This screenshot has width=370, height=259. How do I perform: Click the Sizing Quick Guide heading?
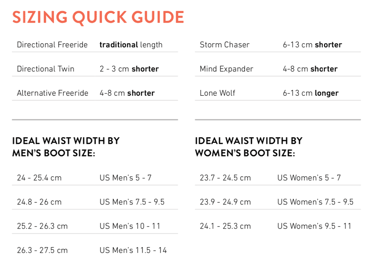[98, 17]
